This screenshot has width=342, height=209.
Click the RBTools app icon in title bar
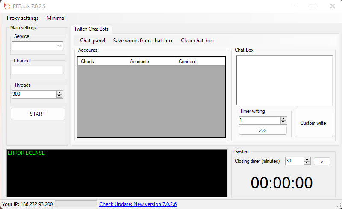tap(7, 6)
